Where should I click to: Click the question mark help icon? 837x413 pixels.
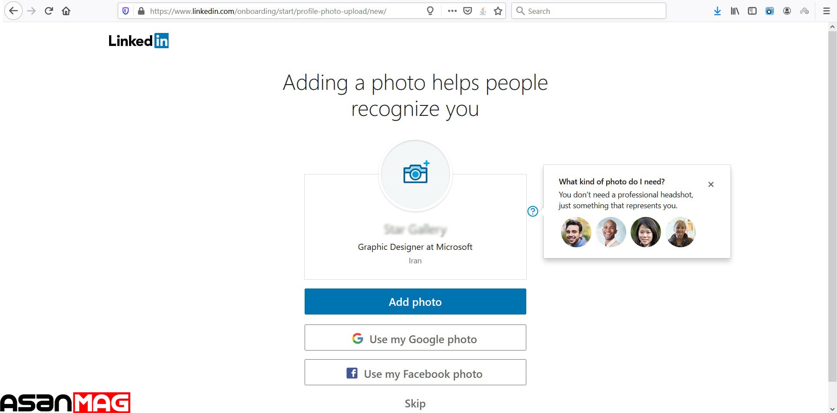(x=533, y=211)
